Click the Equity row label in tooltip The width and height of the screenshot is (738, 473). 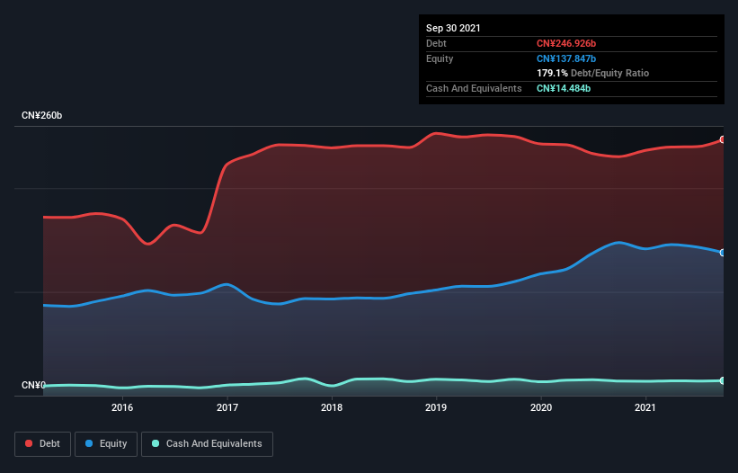[x=440, y=58]
